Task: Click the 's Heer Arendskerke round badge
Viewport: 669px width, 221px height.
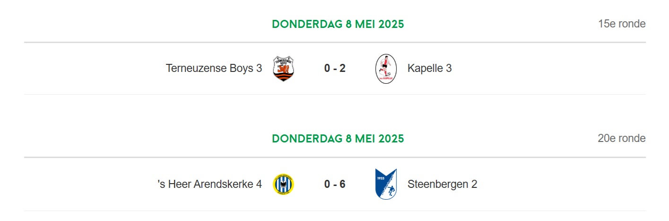Action: point(283,184)
